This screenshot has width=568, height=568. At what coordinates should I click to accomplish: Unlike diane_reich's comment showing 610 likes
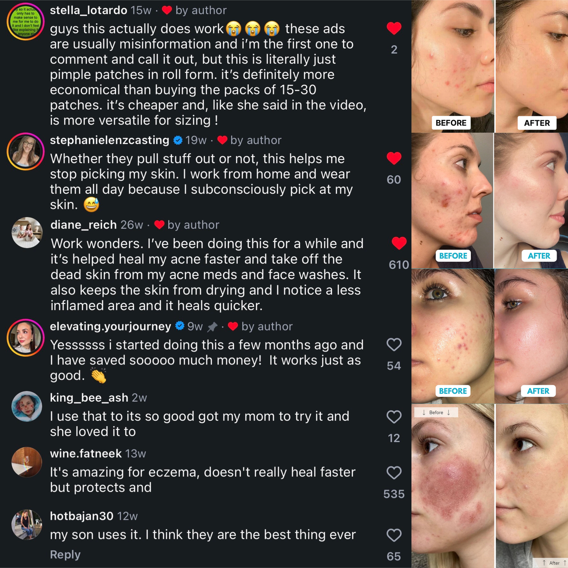pyautogui.click(x=399, y=243)
